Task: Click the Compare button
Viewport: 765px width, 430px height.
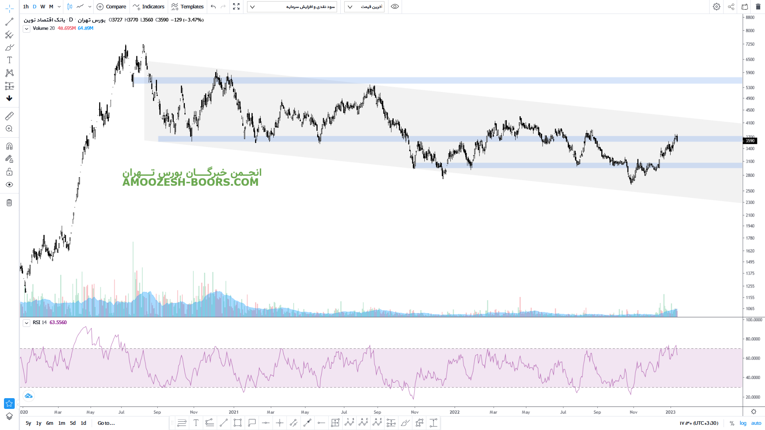Action: (111, 7)
